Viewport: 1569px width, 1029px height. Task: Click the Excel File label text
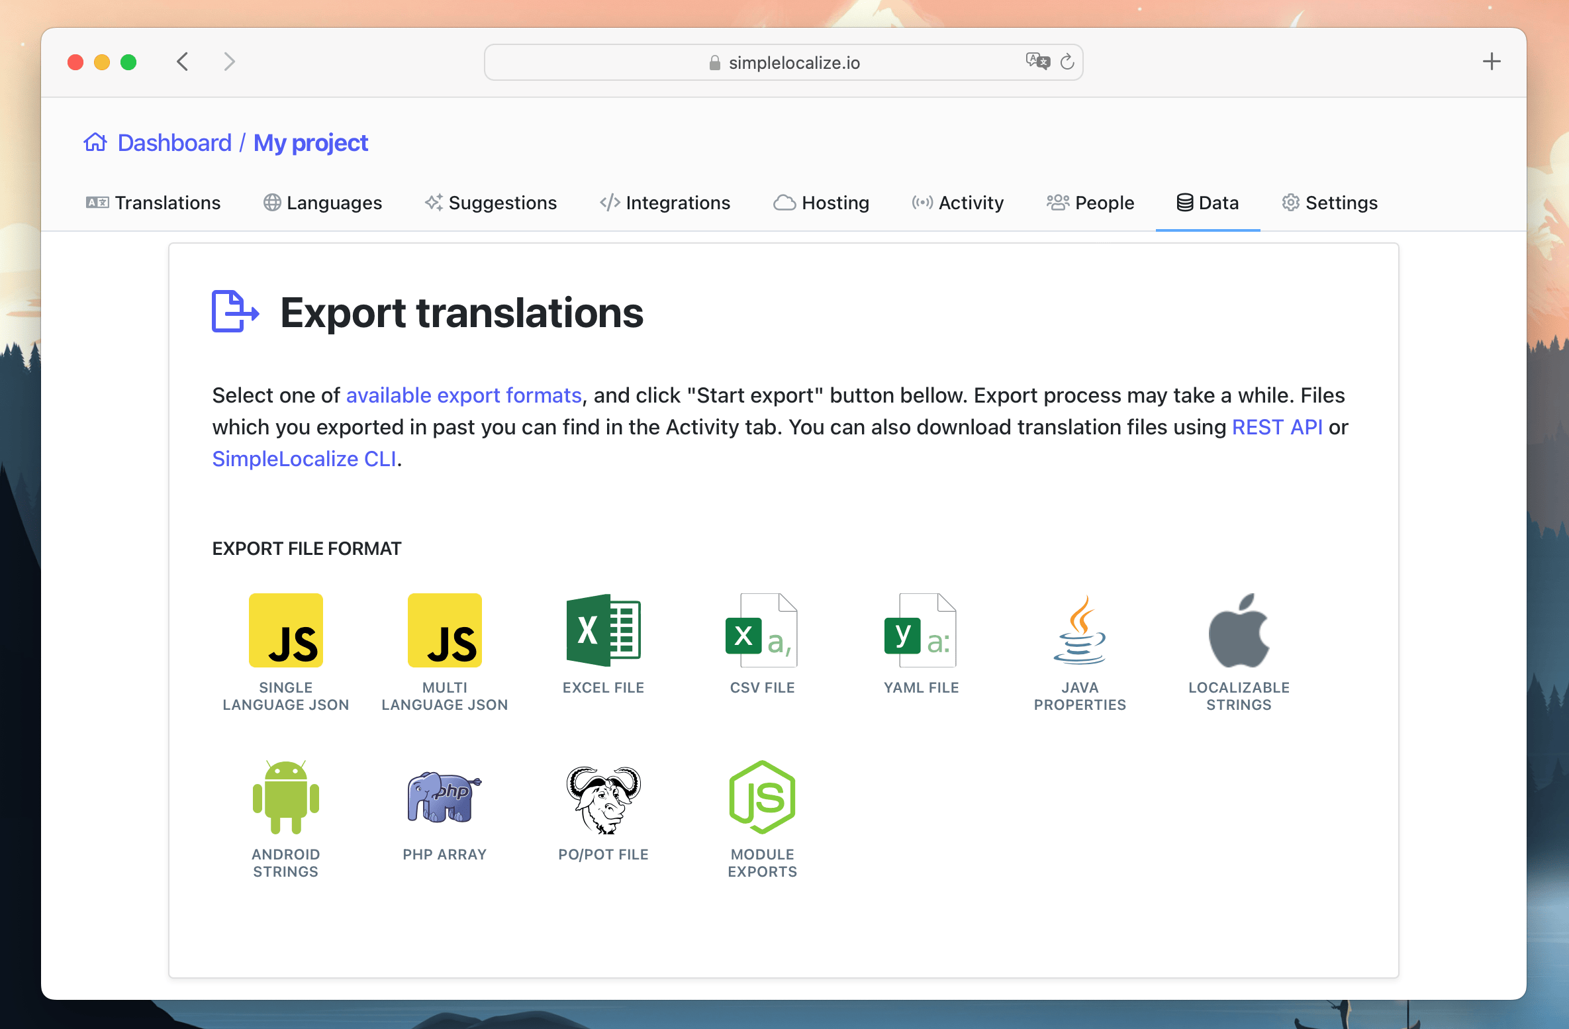[x=604, y=687]
